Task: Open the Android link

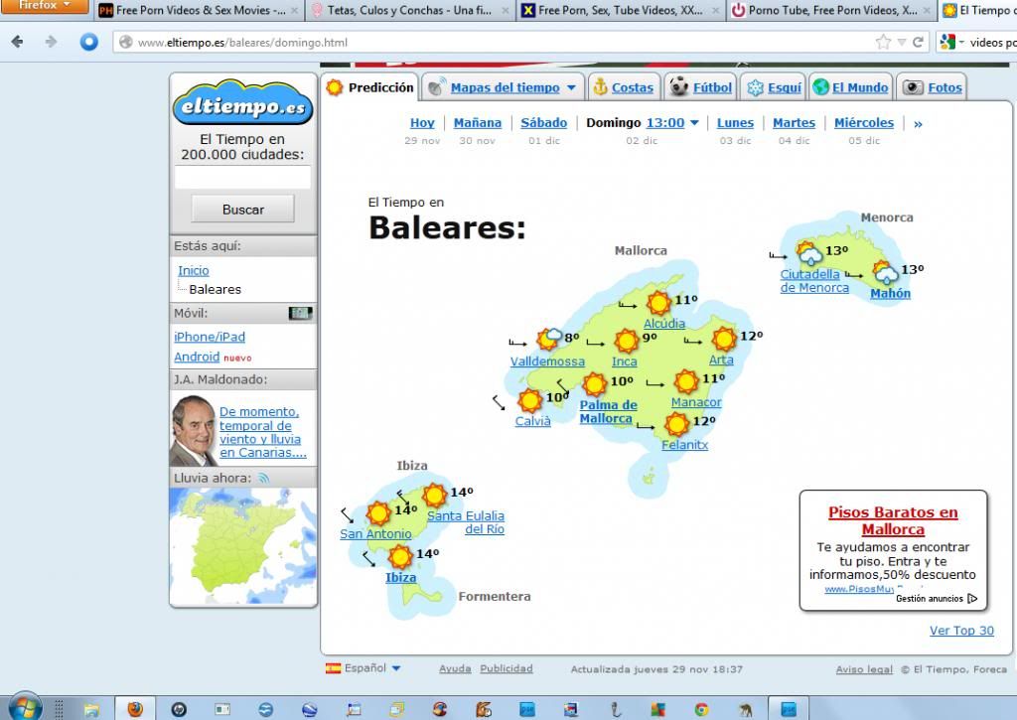Action: tap(197, 357)
